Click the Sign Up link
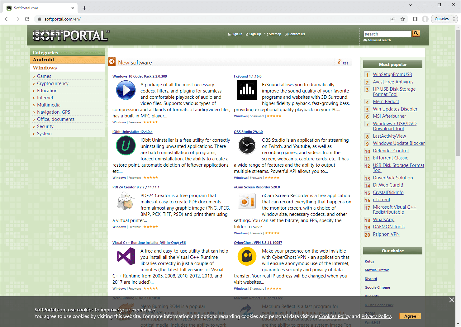The height and width of the screenshot is (327, 461). [x=255, y=34]
